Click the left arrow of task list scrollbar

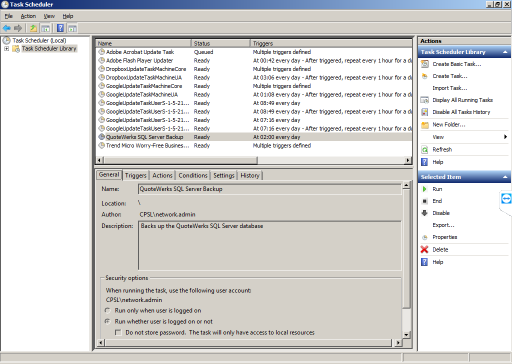[x=99, y=160]
